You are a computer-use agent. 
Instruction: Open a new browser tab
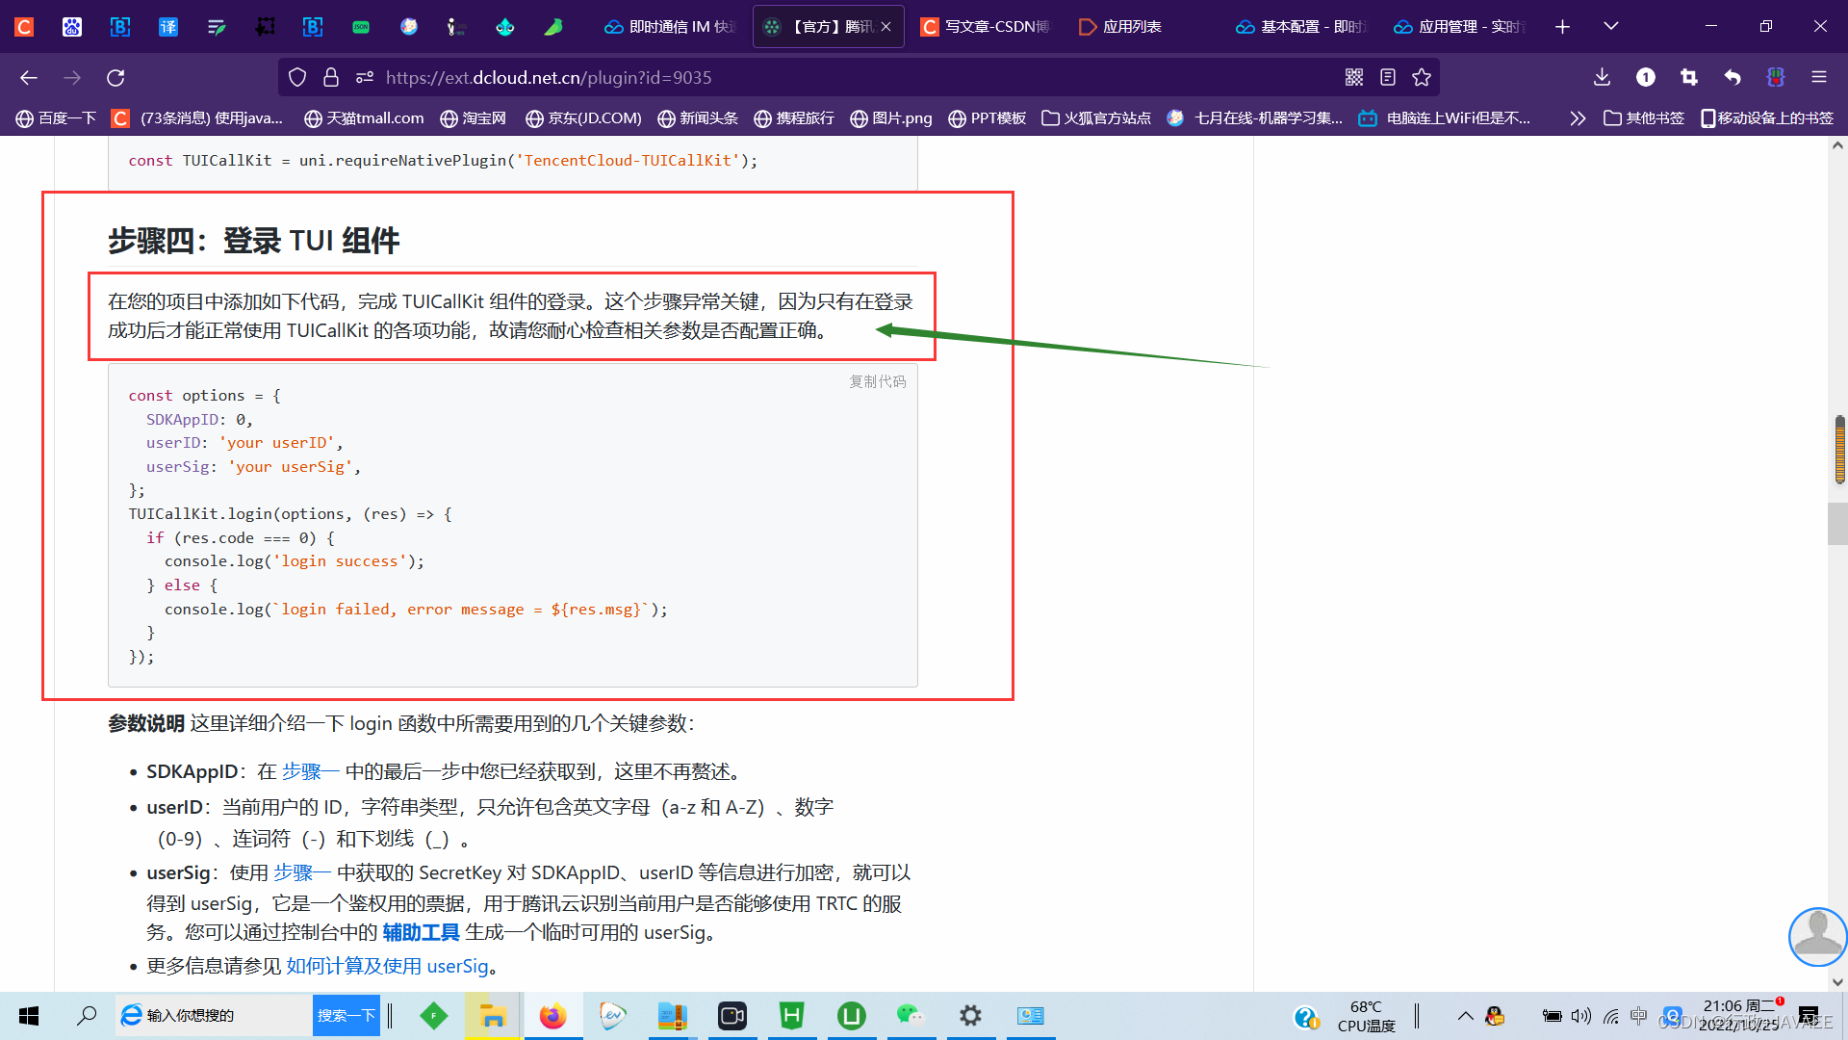coord(1562,27)
